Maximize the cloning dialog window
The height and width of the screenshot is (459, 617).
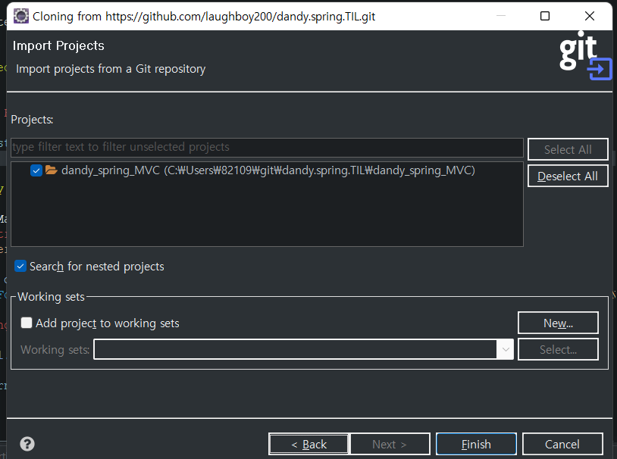(x=545, y=16)
